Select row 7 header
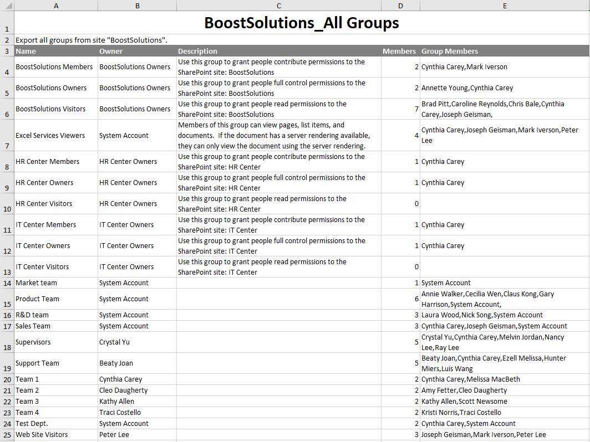The height and width of the screenshot is (442, 590). coord(7,136)
